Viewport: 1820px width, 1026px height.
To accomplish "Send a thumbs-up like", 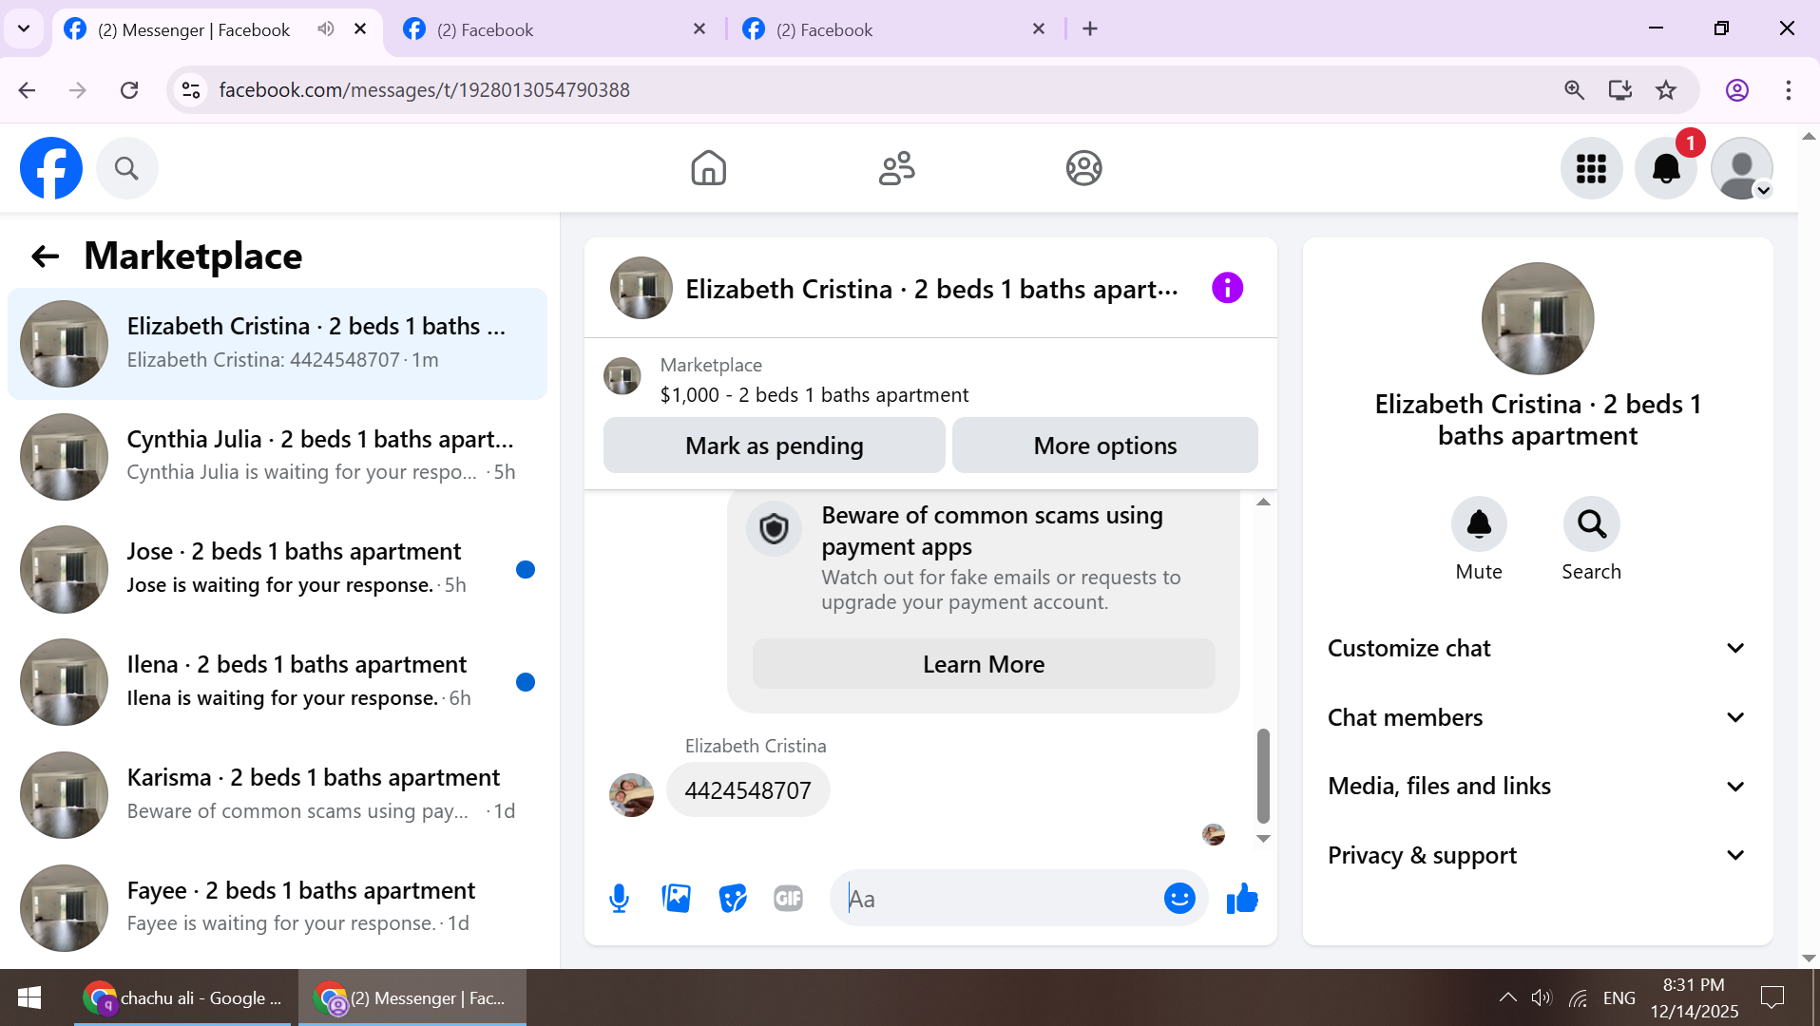I will (x=1242, y=898).
